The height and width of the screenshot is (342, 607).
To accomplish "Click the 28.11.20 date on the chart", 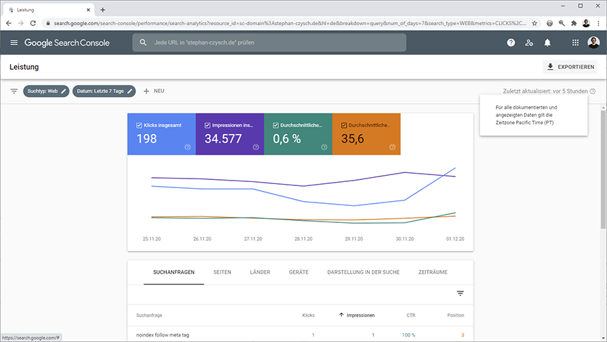I will (303, 239).
